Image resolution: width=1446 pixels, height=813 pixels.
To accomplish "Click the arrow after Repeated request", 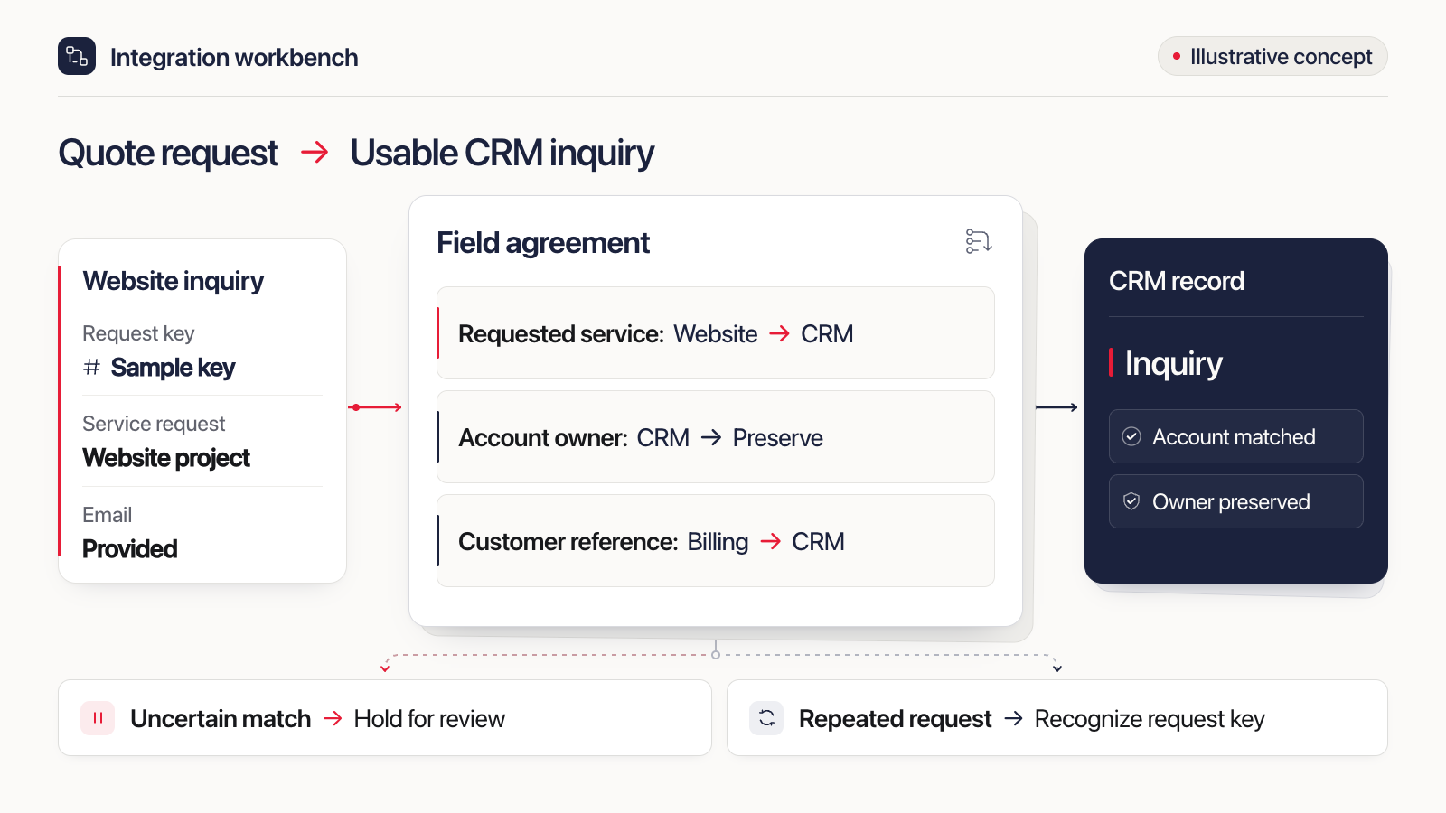I will coord(1013,718).
